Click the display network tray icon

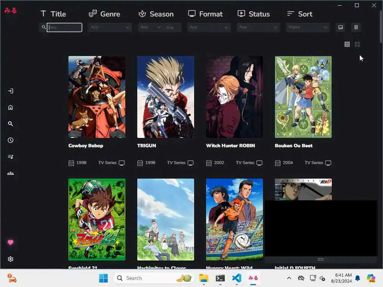[x=313, y=278]
